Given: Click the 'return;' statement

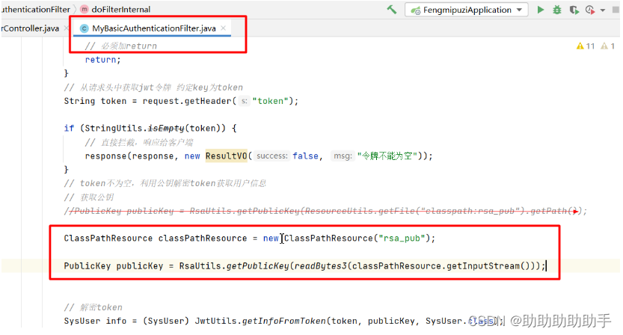Looking at the screenshot, I should 103,60.
